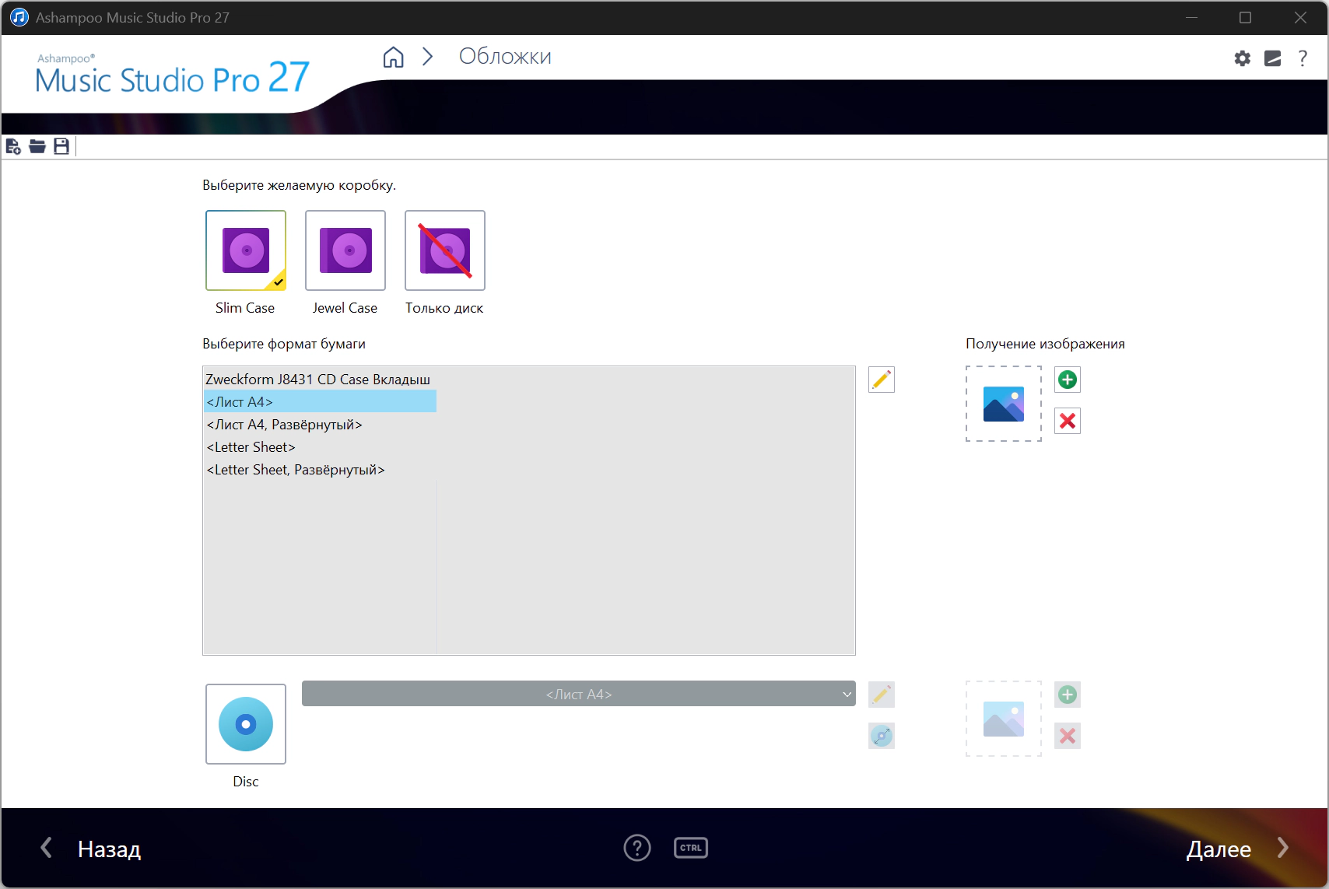Remove cover image with upper red X
The width and height of the screenshot is (1329, 889).
coord(1068,421)
